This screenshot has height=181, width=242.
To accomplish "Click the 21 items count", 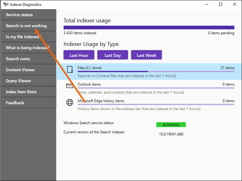I will click(x=227, y=68).
